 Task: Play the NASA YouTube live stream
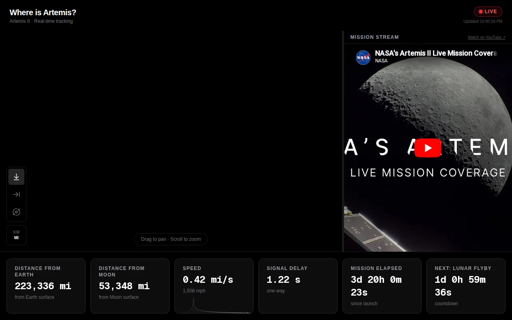428,148
